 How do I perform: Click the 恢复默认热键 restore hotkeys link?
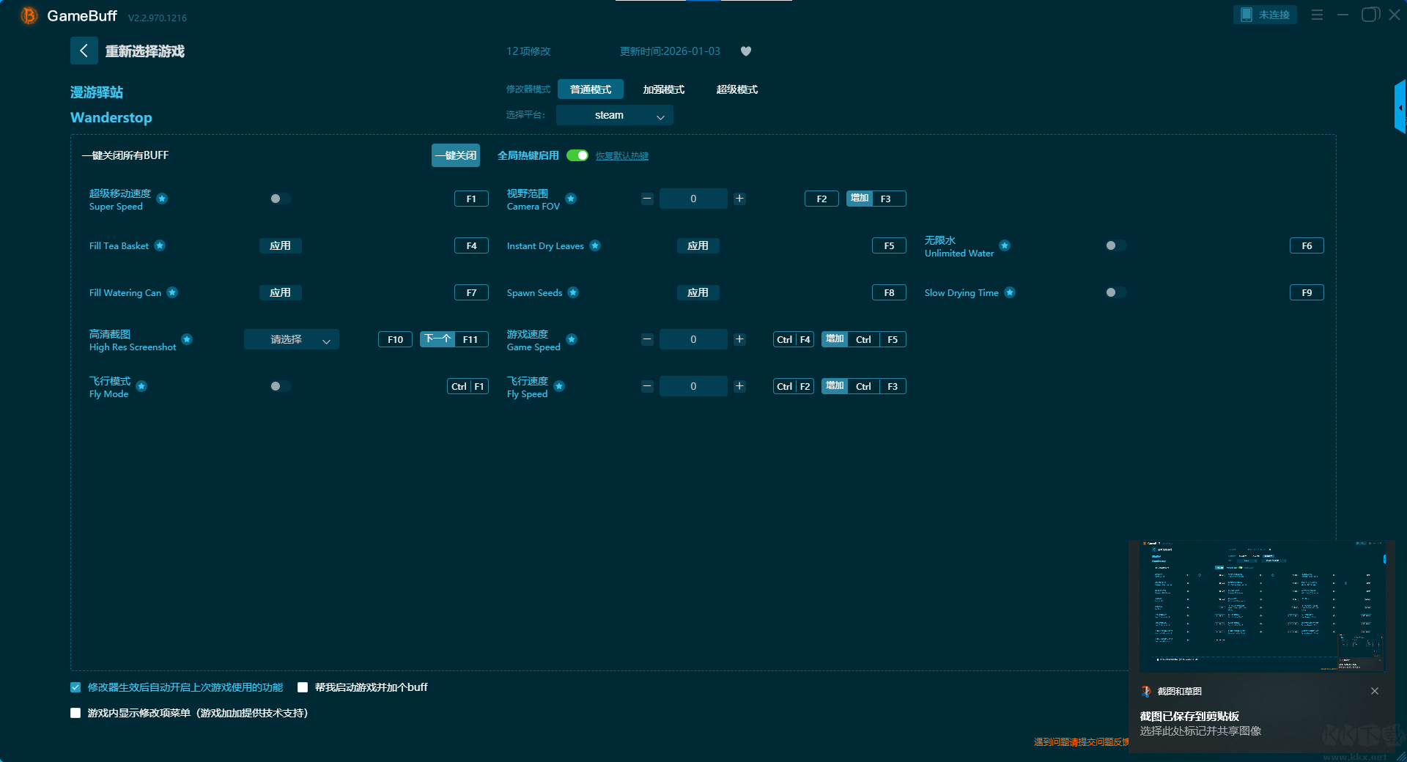point(621,156)
